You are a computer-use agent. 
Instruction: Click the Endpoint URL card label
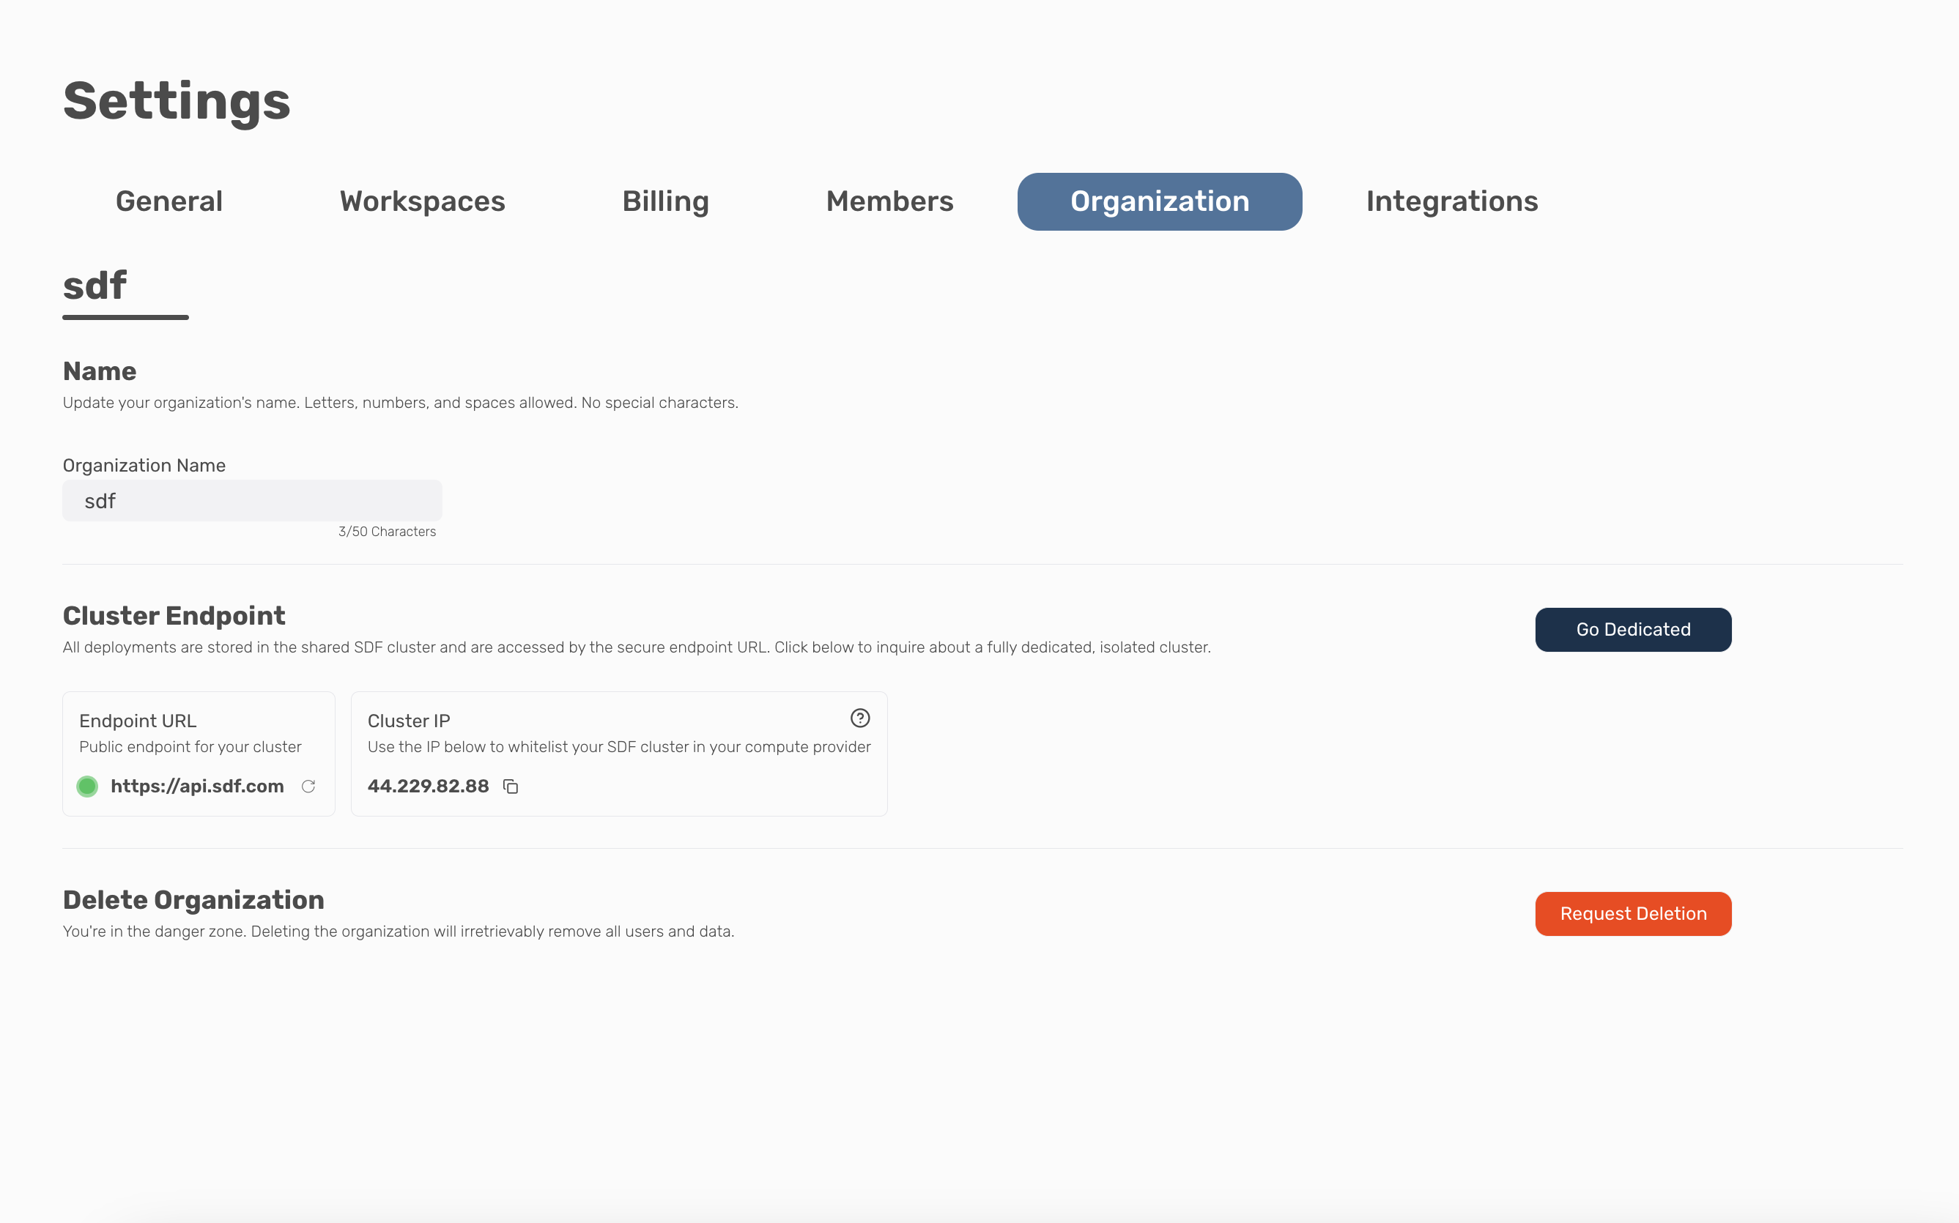(138, 721)
